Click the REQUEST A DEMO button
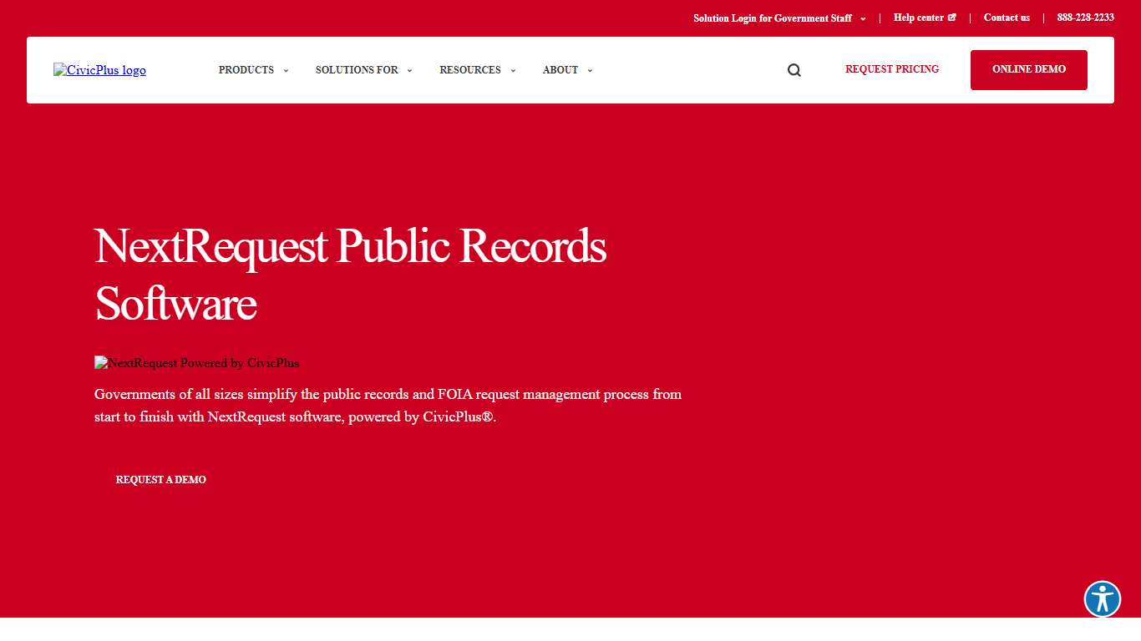1141x641 pixels. click(x=160, y=479)
